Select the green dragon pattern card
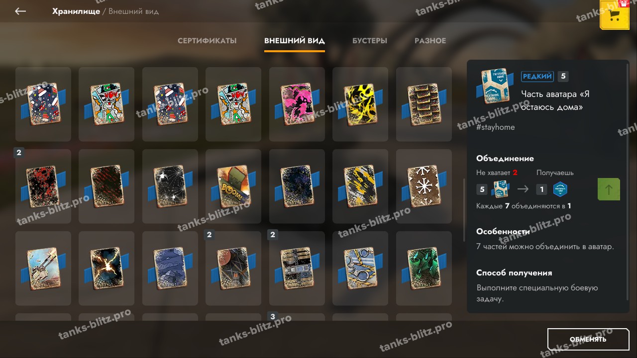This screenshot has height=358, width=637. click(424, 268)
